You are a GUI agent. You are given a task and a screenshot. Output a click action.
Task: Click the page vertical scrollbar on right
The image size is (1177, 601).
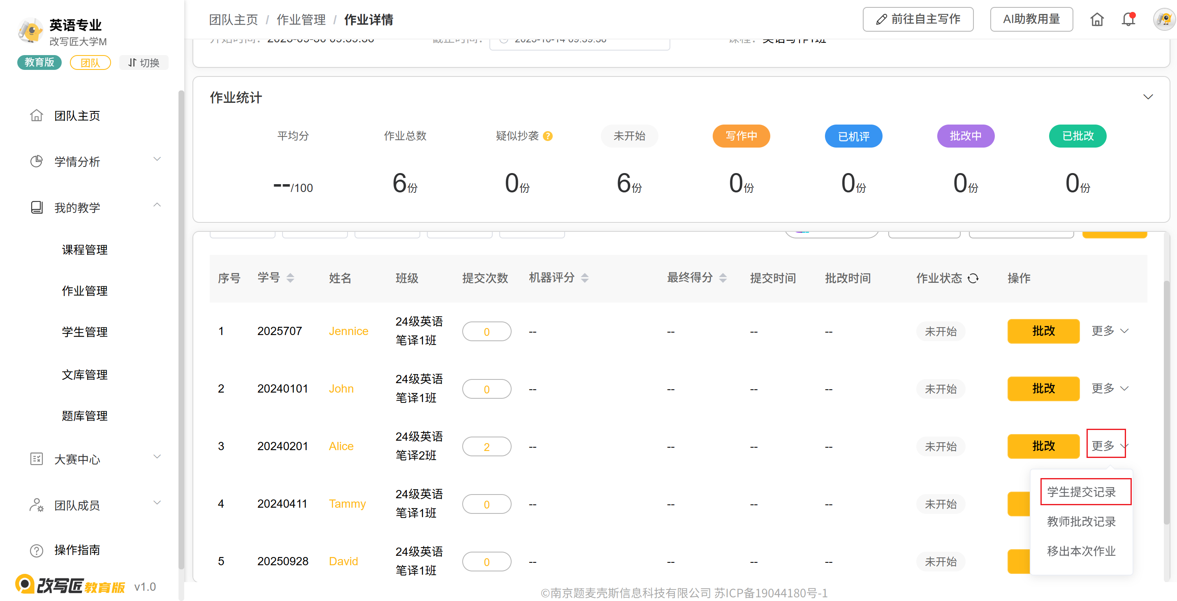click(x=1166, y=402)
